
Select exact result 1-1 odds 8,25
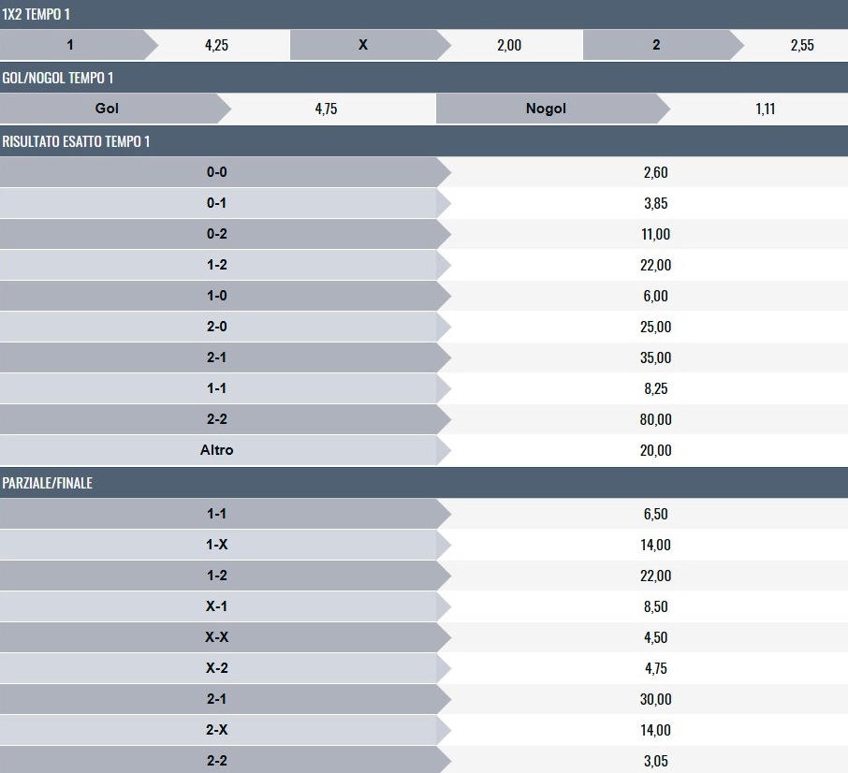[x=655, y=388]
